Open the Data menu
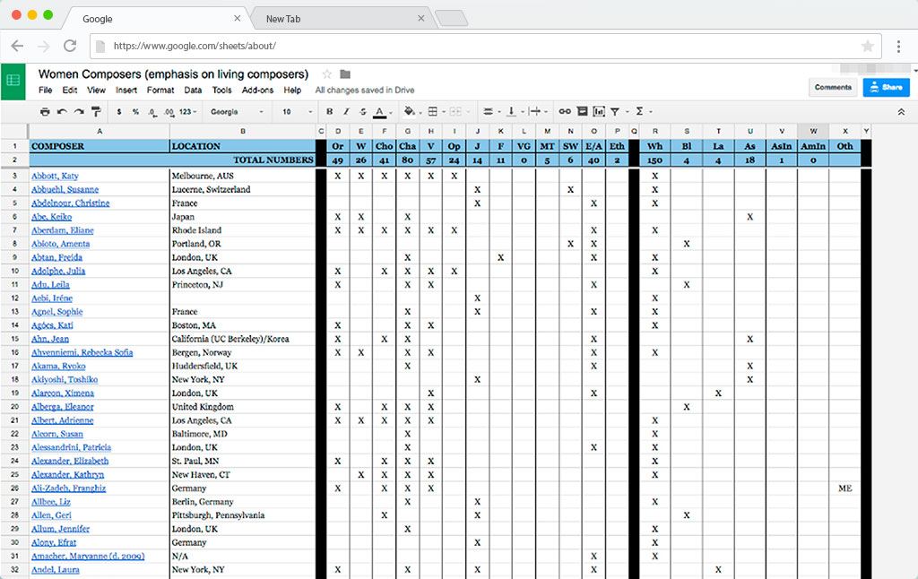This screenshot has height=579, width=918. click(x=194, y=91)
